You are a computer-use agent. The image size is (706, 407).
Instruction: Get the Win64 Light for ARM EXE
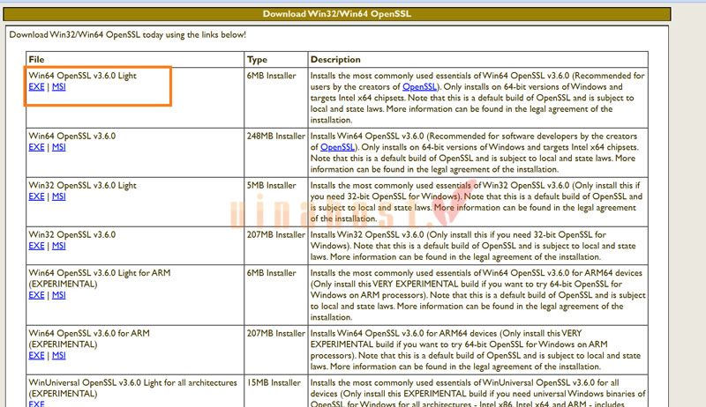pos(36,295)
